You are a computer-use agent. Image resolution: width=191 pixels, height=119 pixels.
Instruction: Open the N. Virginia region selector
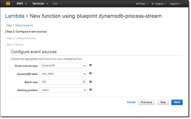[158, 4]
